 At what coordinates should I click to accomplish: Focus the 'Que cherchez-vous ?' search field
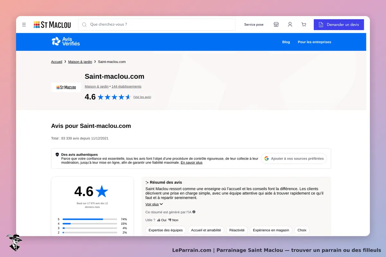tap(157, 24)
